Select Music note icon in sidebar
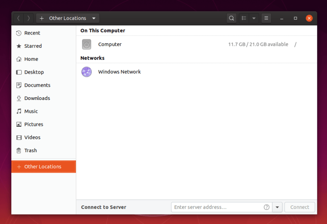Screen dimensions: 327x224 point(19,111)
